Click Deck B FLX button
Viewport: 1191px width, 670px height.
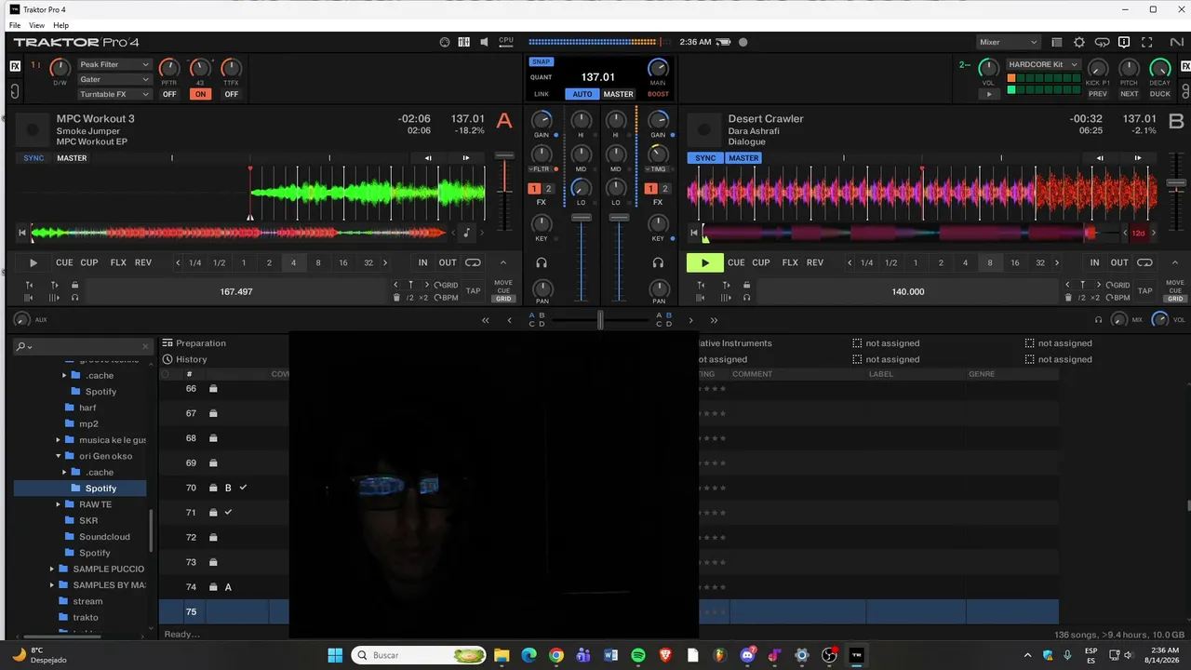pos(790,263)
